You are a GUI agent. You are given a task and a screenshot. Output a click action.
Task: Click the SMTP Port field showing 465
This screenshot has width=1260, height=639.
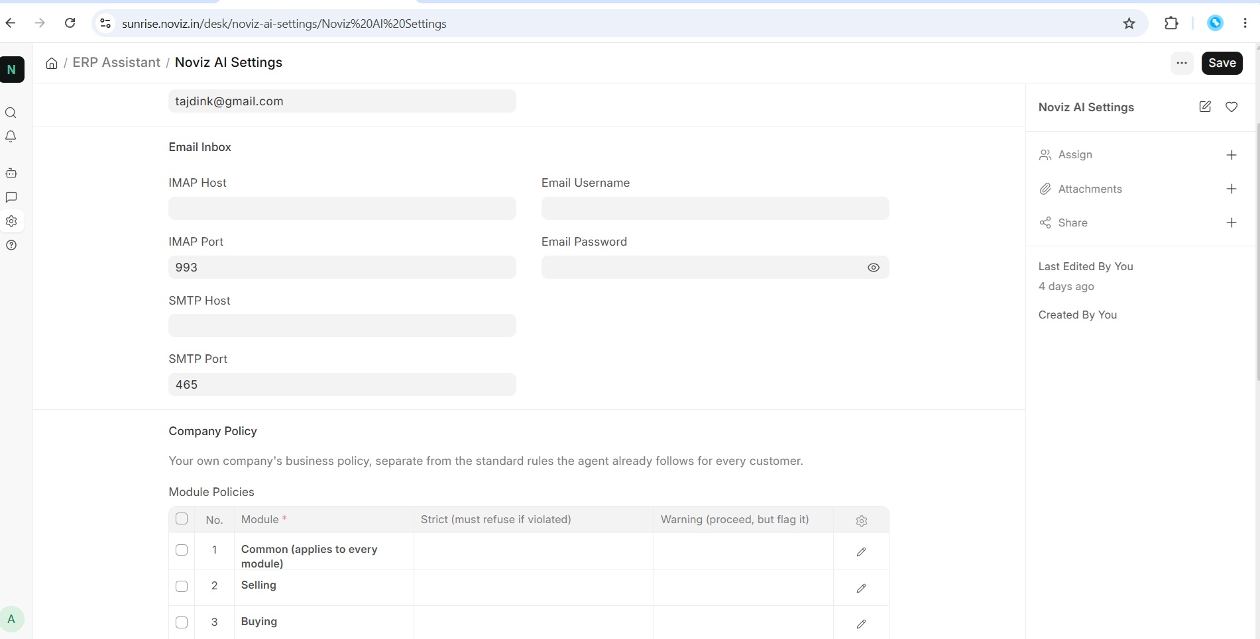pos(342,384)
